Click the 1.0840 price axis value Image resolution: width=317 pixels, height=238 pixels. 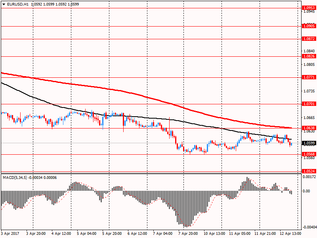309,51
